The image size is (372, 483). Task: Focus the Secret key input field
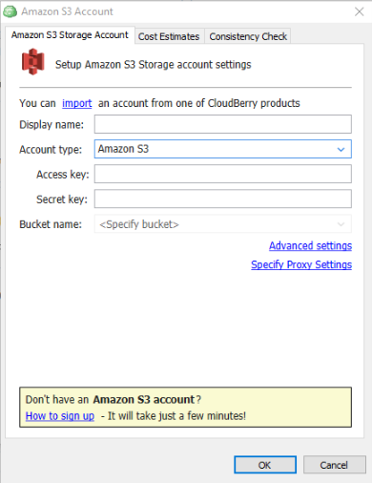(x=223, y=199)
